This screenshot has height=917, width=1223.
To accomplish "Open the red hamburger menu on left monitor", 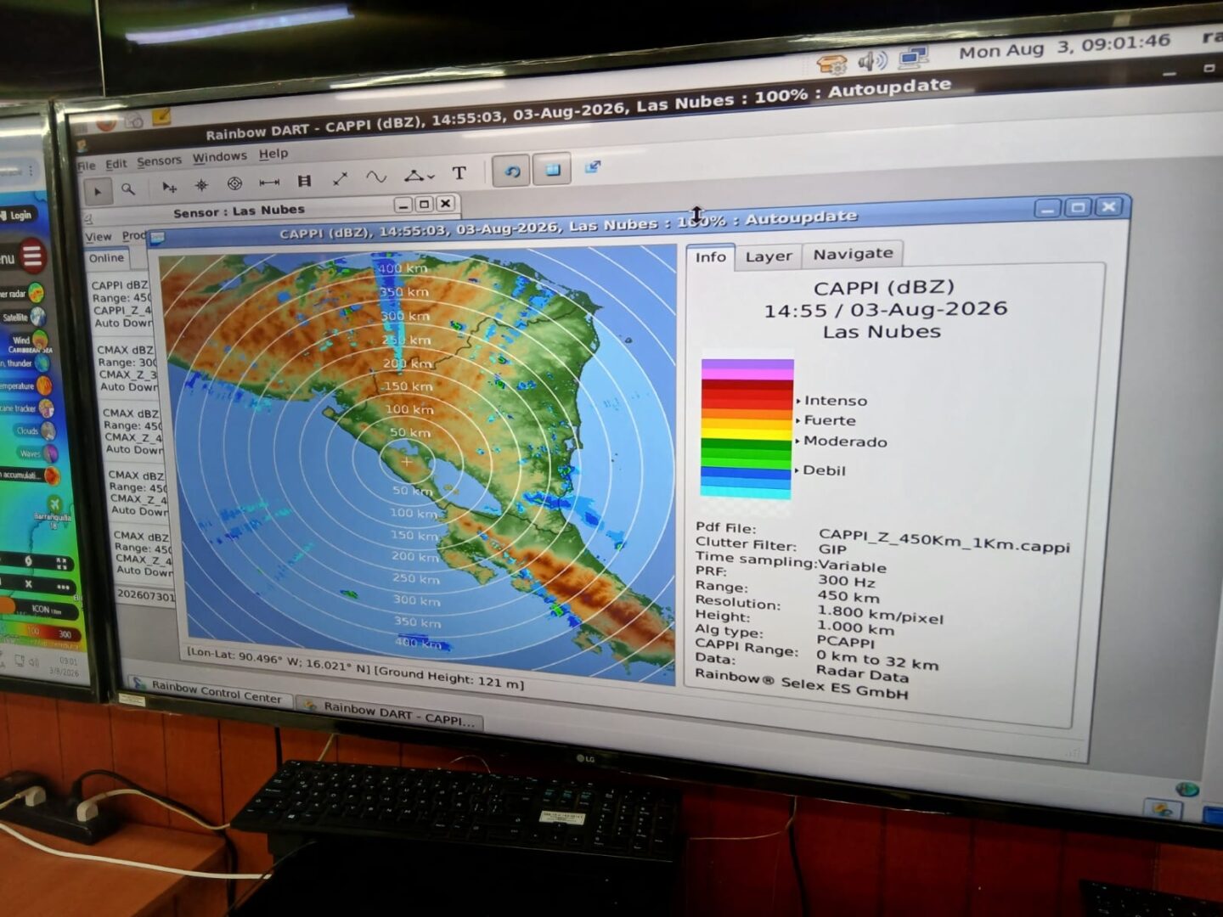I will (x=32, y=256).
